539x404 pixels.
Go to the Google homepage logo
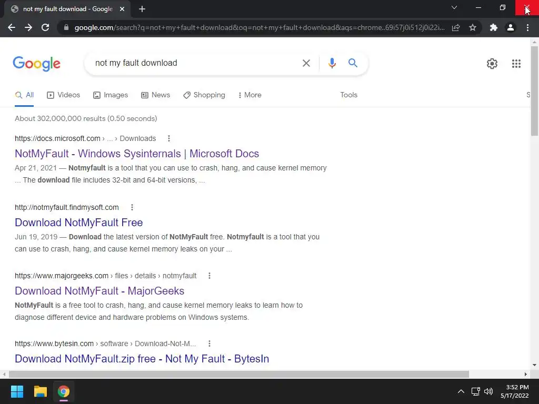tap(36, 64)
